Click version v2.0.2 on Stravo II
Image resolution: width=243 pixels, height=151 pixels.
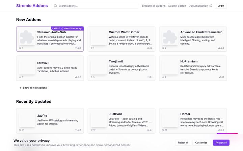pyautogui.click(x=78, y=77)
